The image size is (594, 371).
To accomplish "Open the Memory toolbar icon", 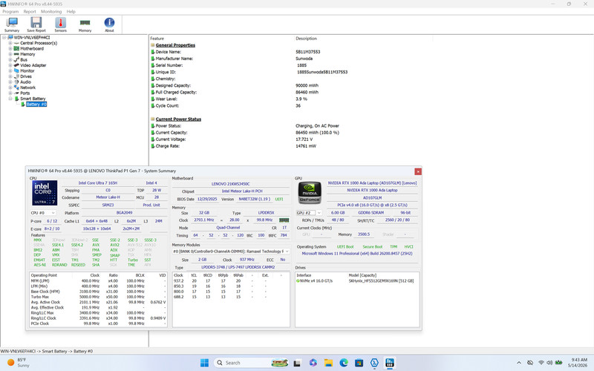I will pos(85,23).
